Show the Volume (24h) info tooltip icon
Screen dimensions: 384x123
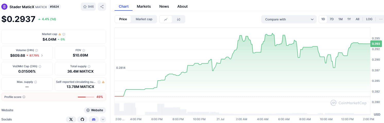click(37, 50)
